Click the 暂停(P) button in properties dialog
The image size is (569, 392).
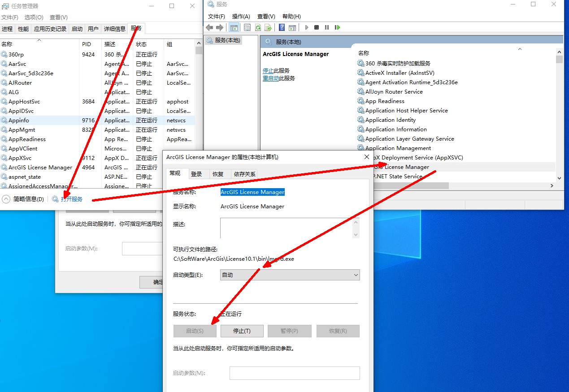coord(289,331)
